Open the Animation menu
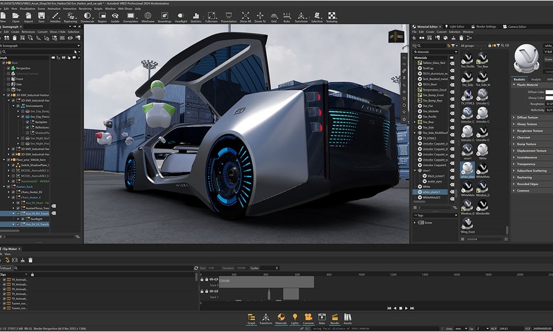This screenshot has width=553, height=332. (54, 8)
